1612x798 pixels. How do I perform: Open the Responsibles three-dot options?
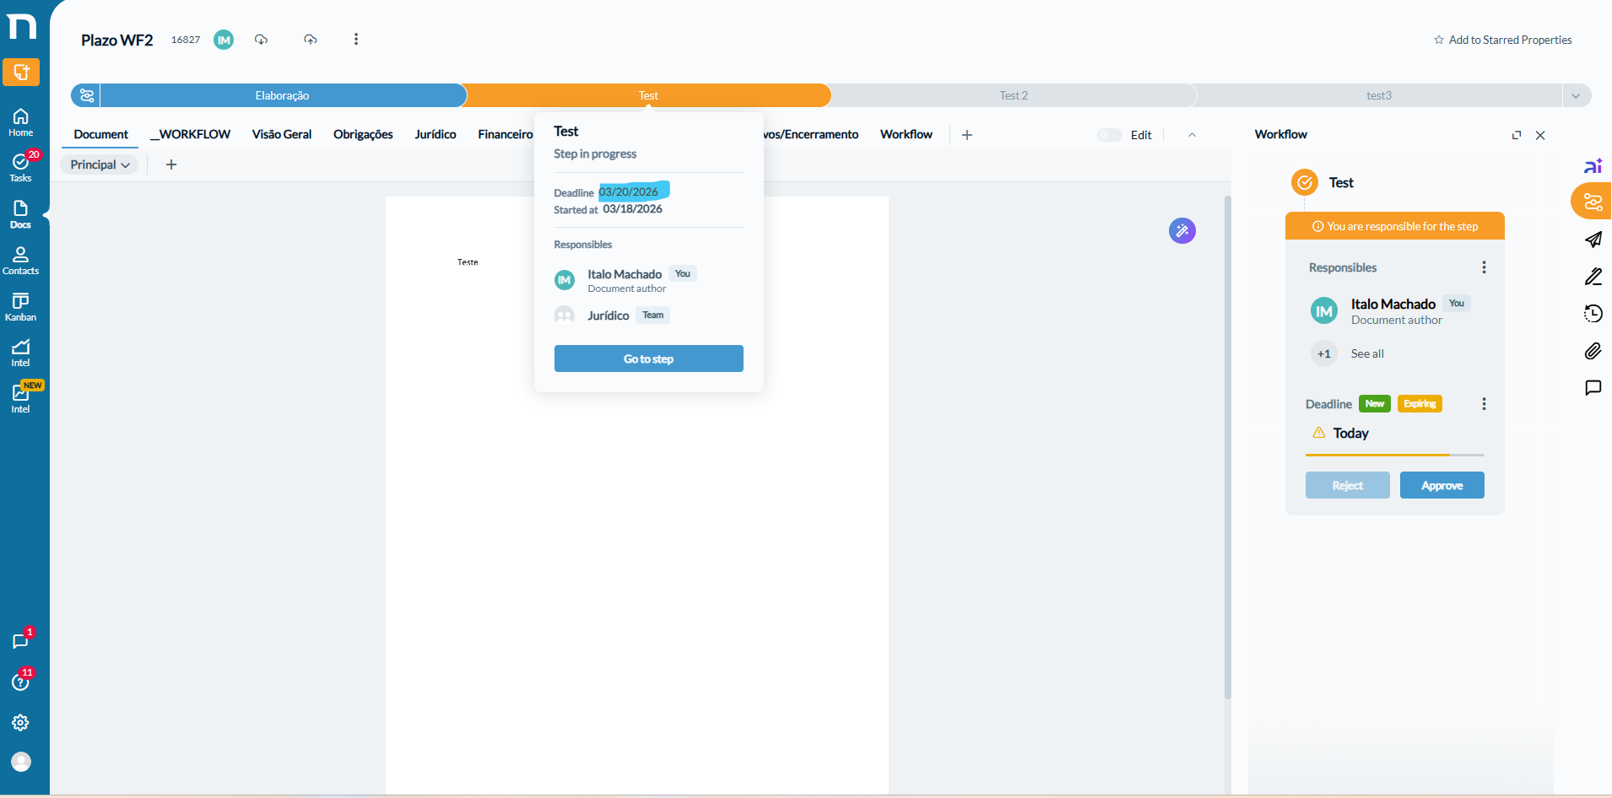tap(1484, 267)
